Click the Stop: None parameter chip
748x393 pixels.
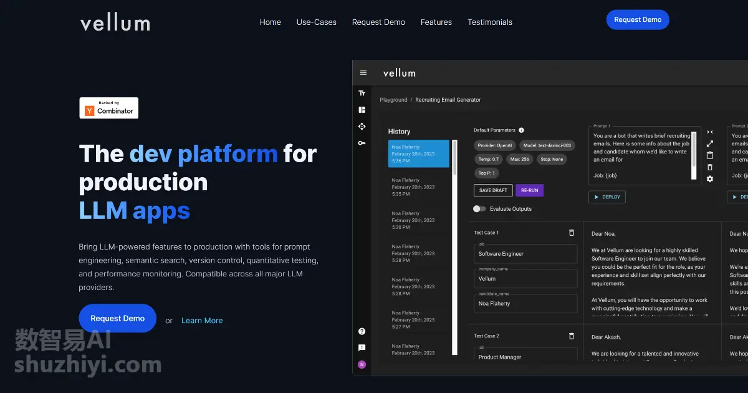point(552,159)
